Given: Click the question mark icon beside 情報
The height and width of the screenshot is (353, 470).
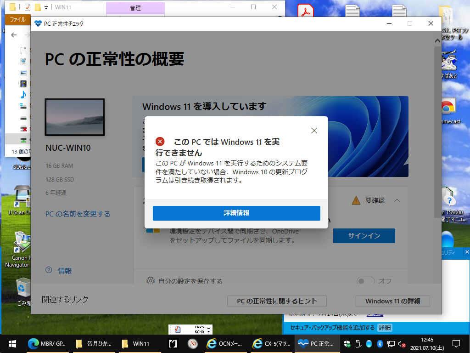Looking at the screenshot, I should tap(49, 270).
